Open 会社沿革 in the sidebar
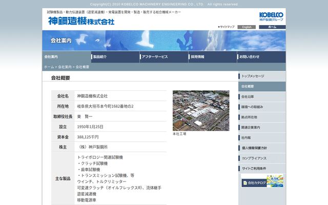The image size is (328, 205). (x=262, y=97)
